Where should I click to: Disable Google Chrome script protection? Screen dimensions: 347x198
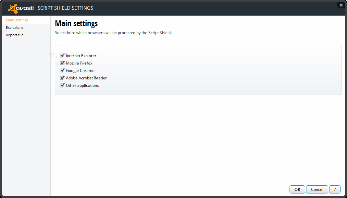[62, 71]
